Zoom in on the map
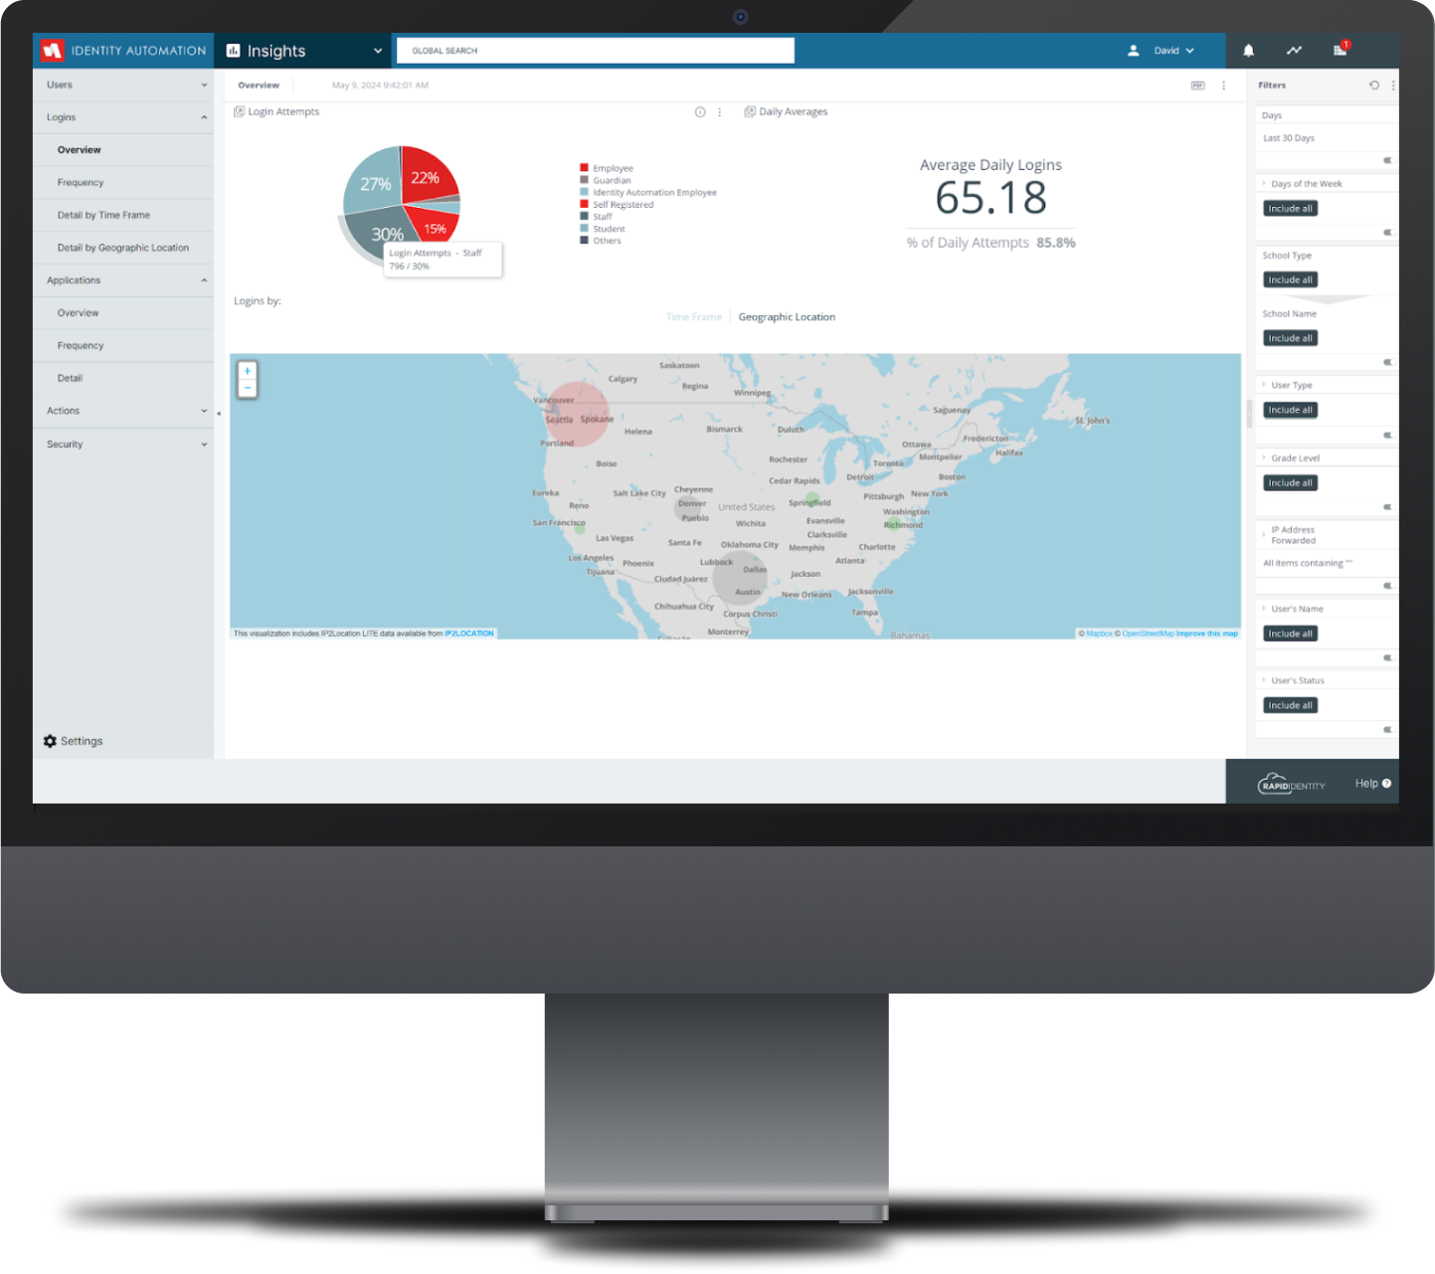 tap(248, 371)
